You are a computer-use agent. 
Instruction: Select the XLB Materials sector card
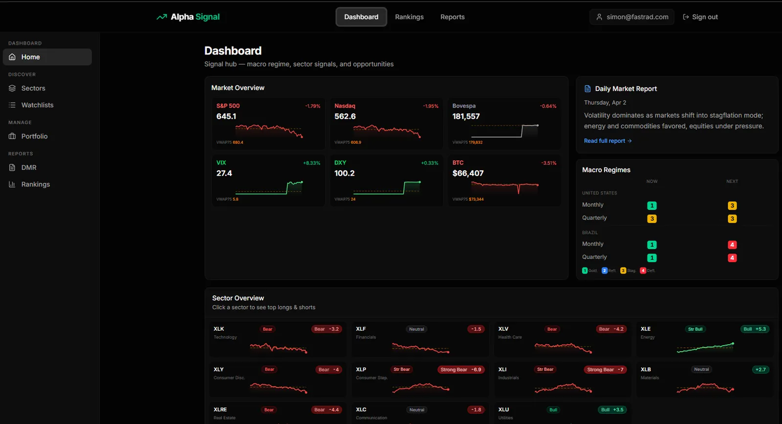pos(705,379)
